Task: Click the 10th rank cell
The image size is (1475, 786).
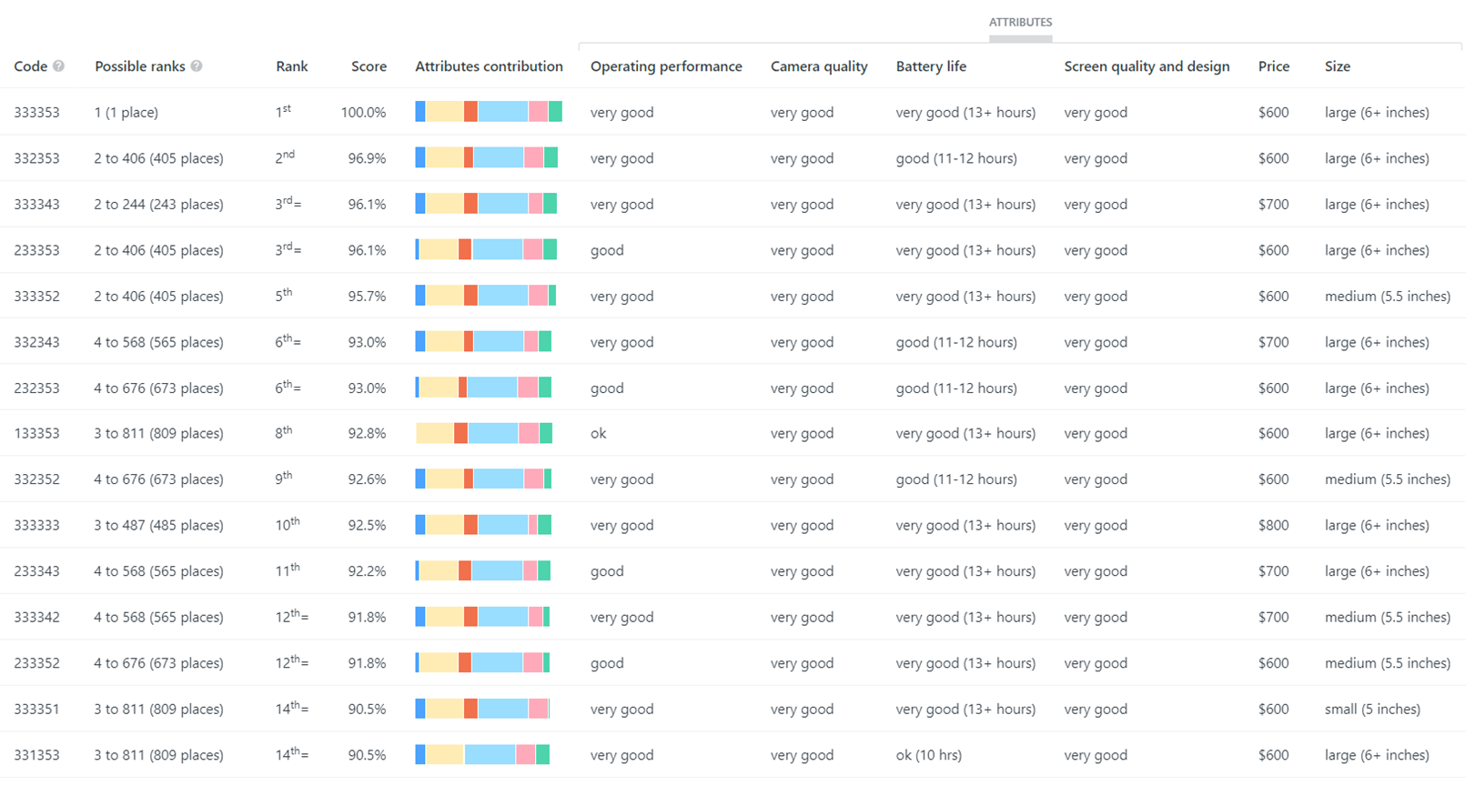Action: 288,524
